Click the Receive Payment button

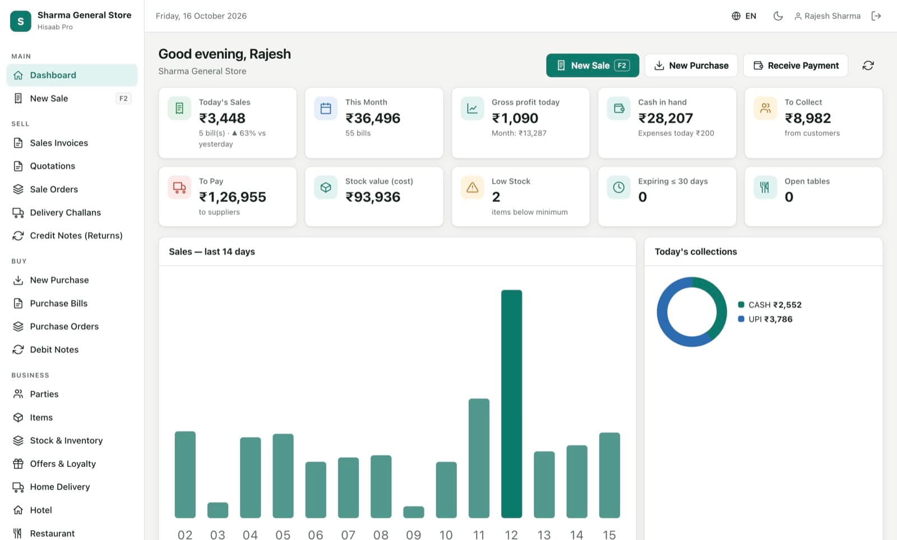[x=796, y=66]
